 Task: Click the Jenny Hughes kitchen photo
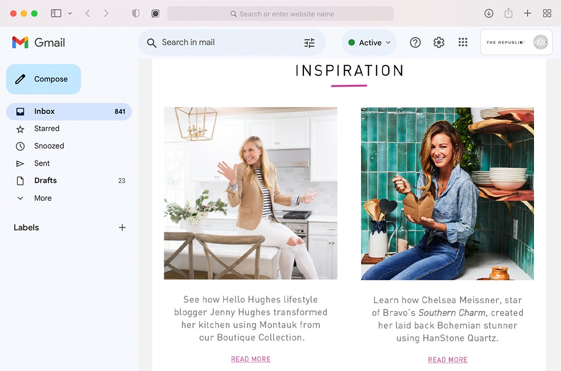250,193
